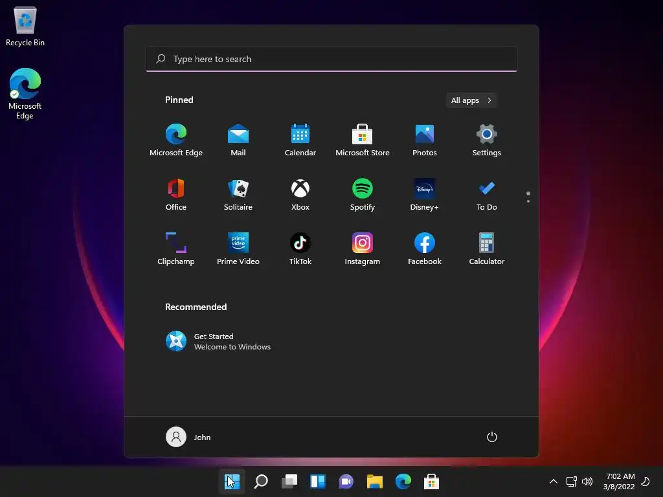Expand the All apps list

[x=471, y=100]
